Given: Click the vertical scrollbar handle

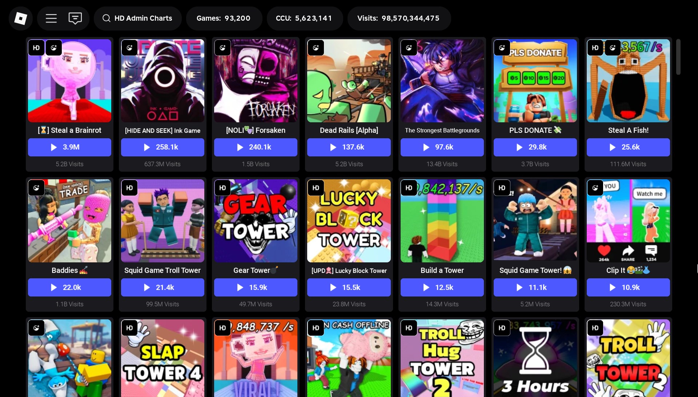Looking at the screenshot, I should coord(678,57).
